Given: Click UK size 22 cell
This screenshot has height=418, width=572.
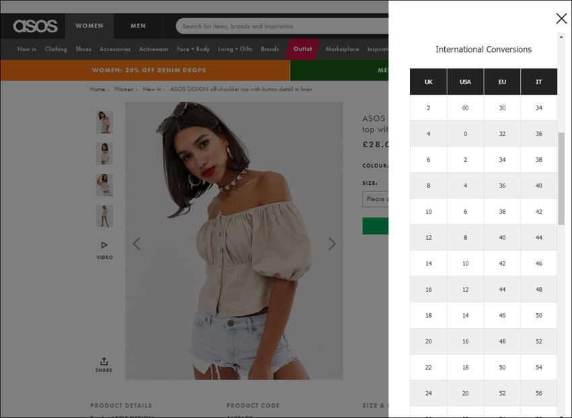Looking at the screenshot, I should coord(428,368).
